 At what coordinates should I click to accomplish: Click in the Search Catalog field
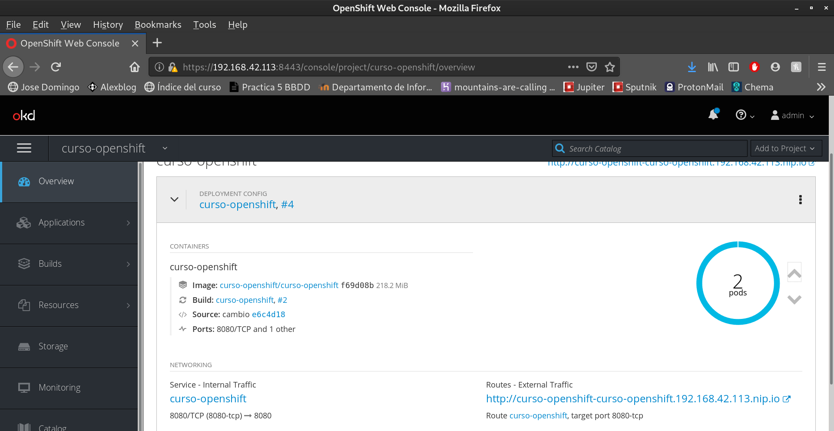click(652, 149)
